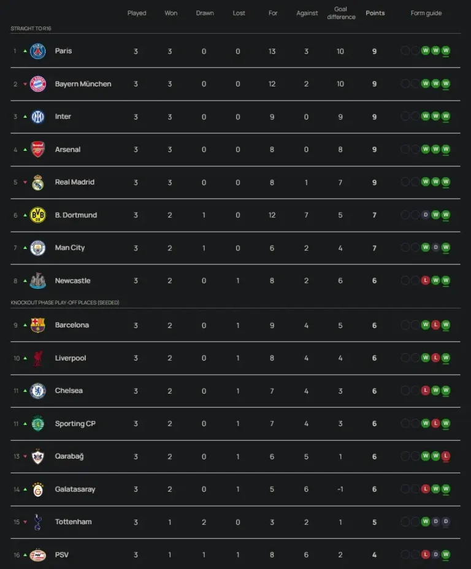This screenshot has height=569, width=471.
Task: Click the Liverpool club crest
Action: [x=38, y=358]
